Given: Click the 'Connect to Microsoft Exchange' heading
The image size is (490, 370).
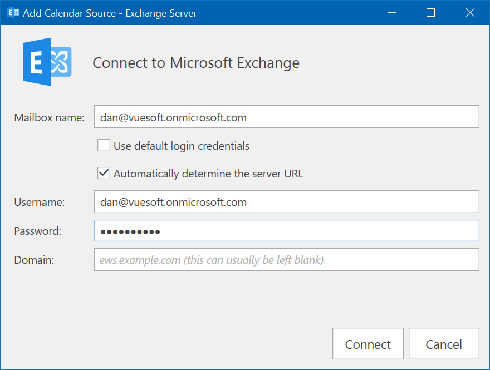Looking at the screenshot, I should pos(196,63).
